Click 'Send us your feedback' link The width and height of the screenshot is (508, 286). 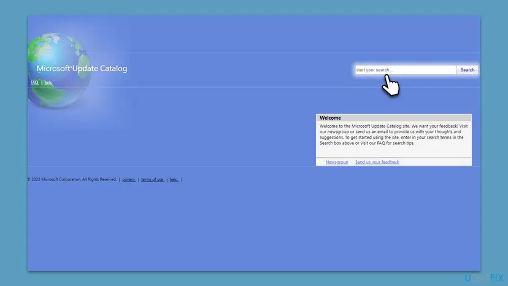click(377, 162)
